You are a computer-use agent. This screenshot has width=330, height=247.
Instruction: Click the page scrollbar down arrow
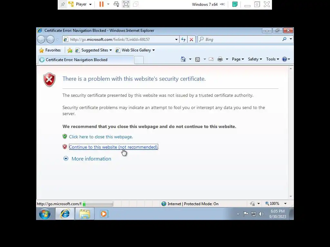pyautogui.click(x=291, y=197)
